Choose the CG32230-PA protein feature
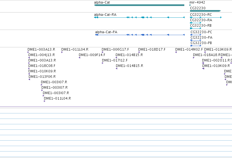Viewport: 232px width, 158px height. [196, 40]
